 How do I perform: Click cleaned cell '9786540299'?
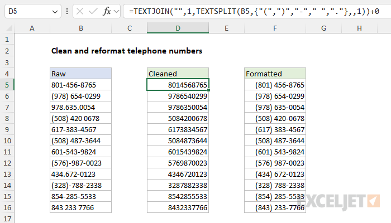click(x=178, y=96)
